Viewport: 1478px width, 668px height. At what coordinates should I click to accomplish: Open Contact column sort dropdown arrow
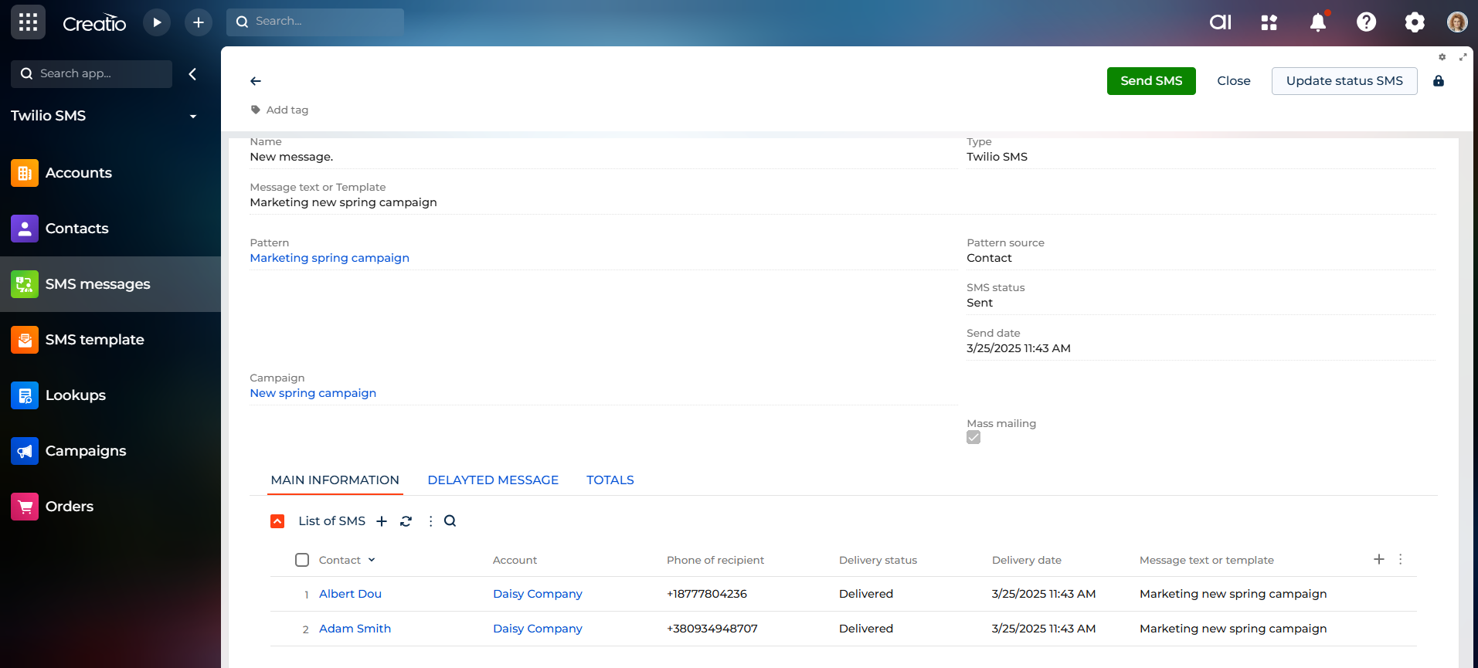(372, 560)
